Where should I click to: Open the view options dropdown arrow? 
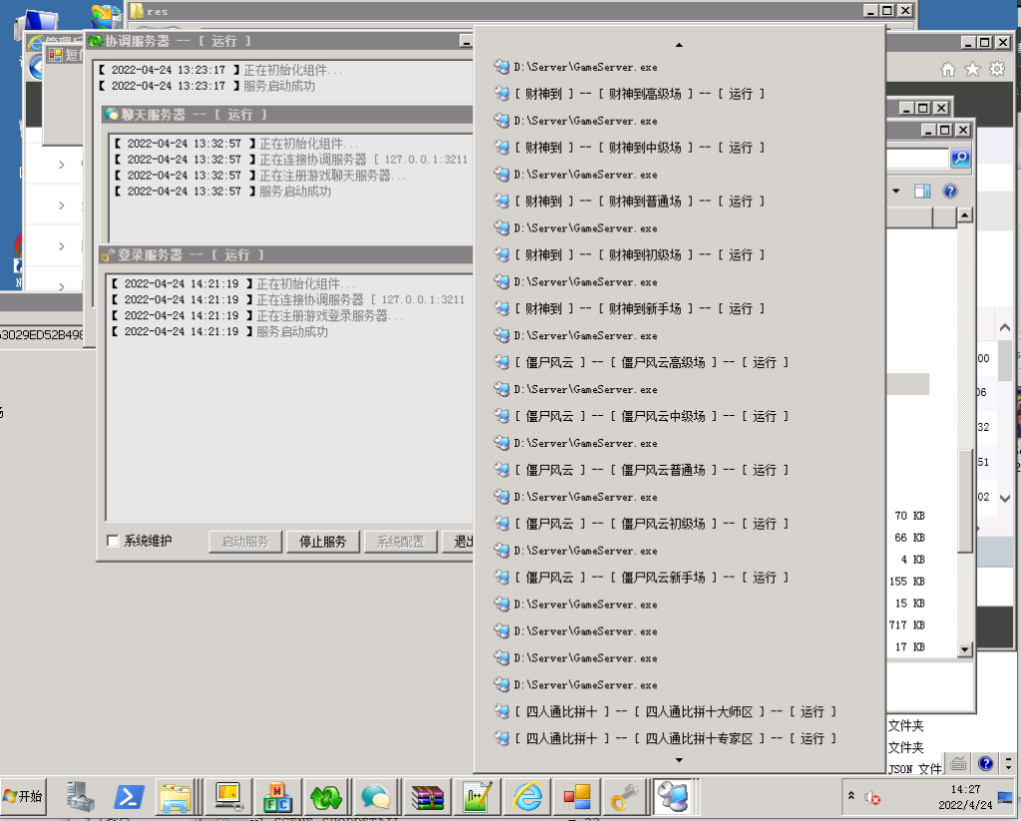click(x=895, y=191)
